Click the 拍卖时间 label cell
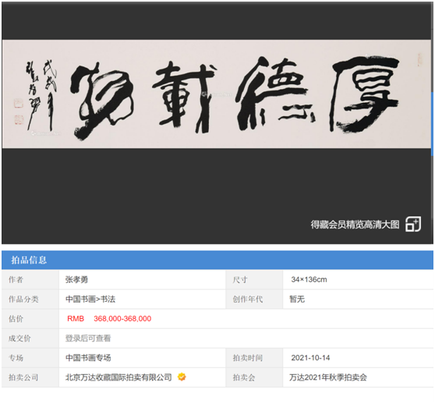This screenshot has width=435, height=407. (x=254, y=358)
